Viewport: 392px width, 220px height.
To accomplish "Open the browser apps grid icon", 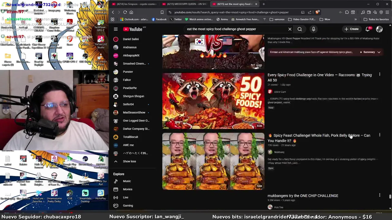I will pos(112,19).
